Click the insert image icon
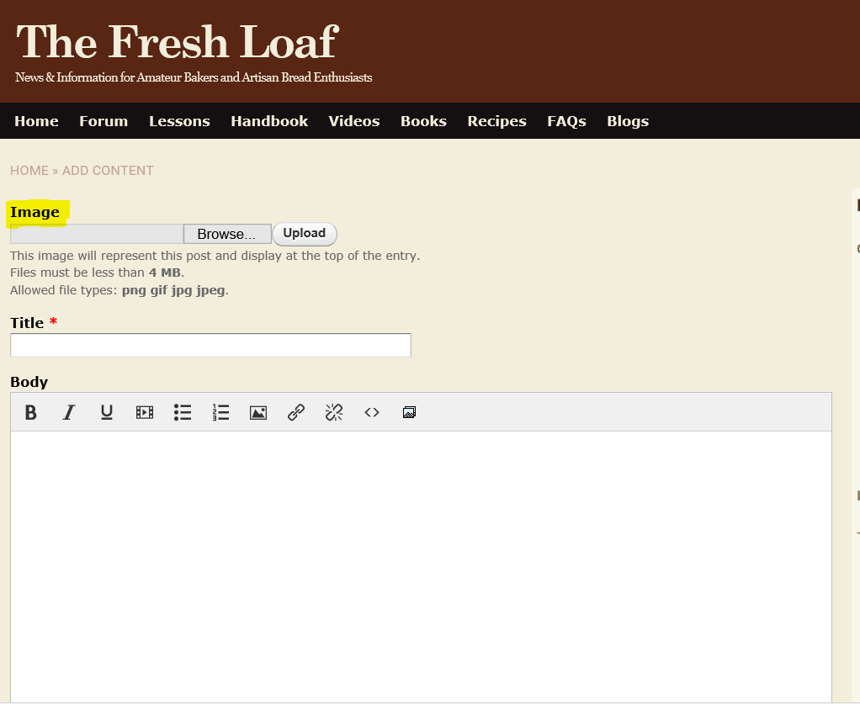The height and width of the screenshot is (704, 860). coord(258,412)
